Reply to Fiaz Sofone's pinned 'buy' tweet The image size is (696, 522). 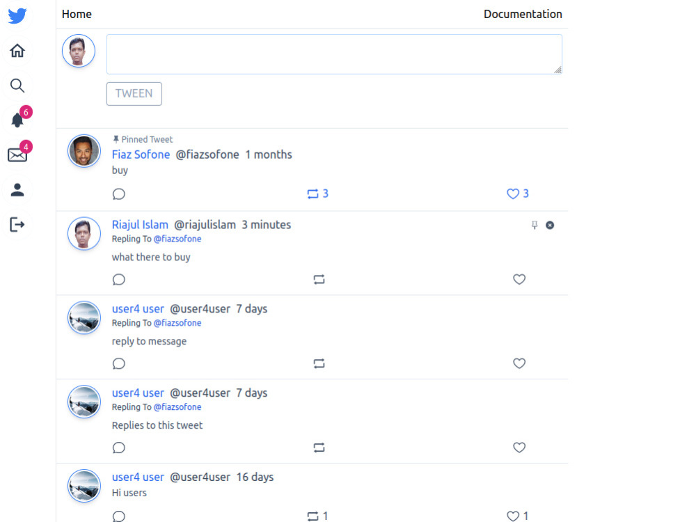[118, 193]
